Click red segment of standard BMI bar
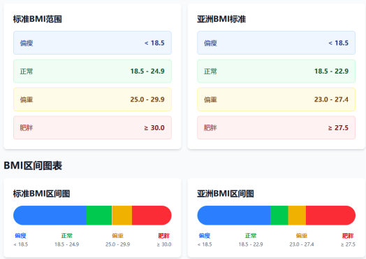366x259 pixels. pyautogui.click(x=152, y=216)
